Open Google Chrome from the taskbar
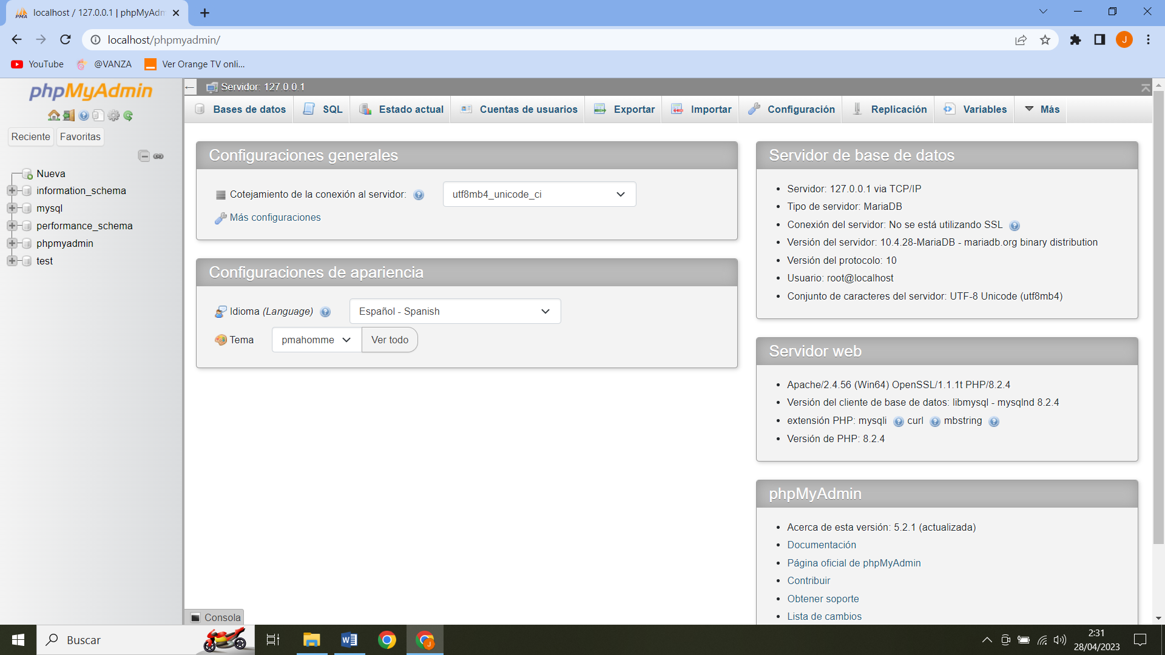The image size is (1165, 655). click(387, 640)
